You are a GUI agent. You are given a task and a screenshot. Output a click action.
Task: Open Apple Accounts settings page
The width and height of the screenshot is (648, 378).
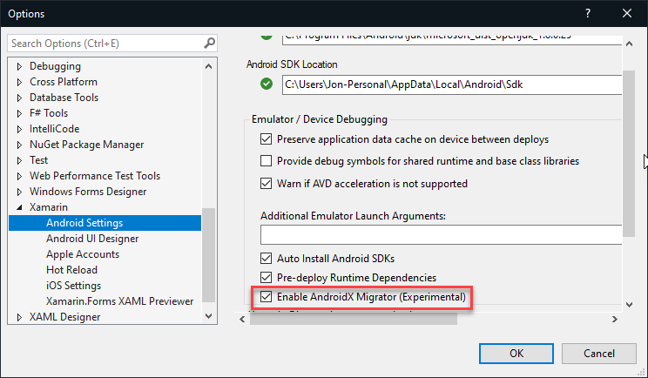click(x=83, y=254)
